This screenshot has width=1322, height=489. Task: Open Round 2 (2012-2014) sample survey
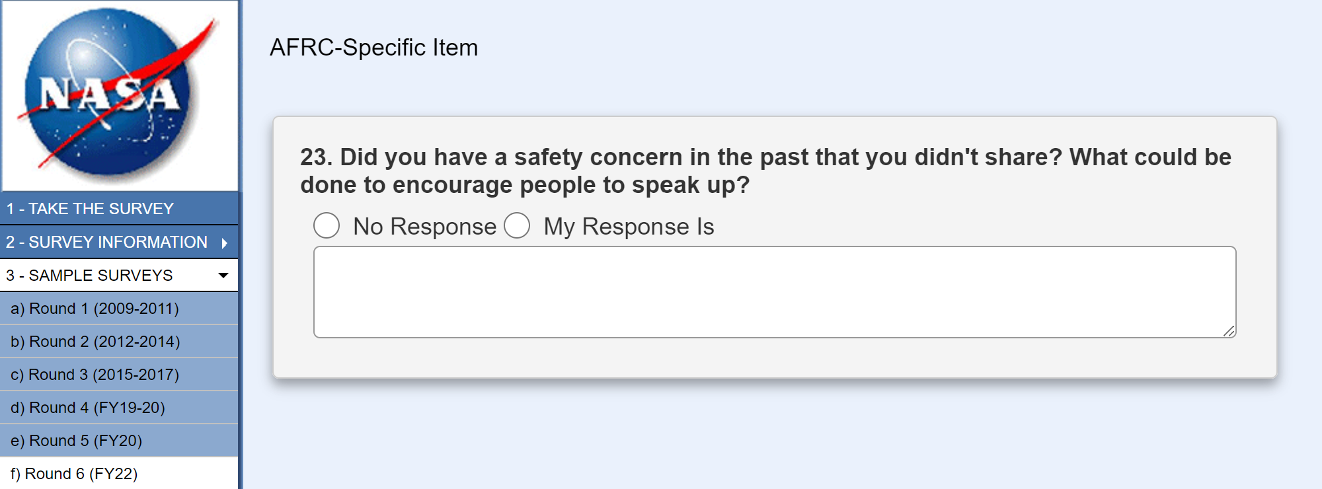95,342
